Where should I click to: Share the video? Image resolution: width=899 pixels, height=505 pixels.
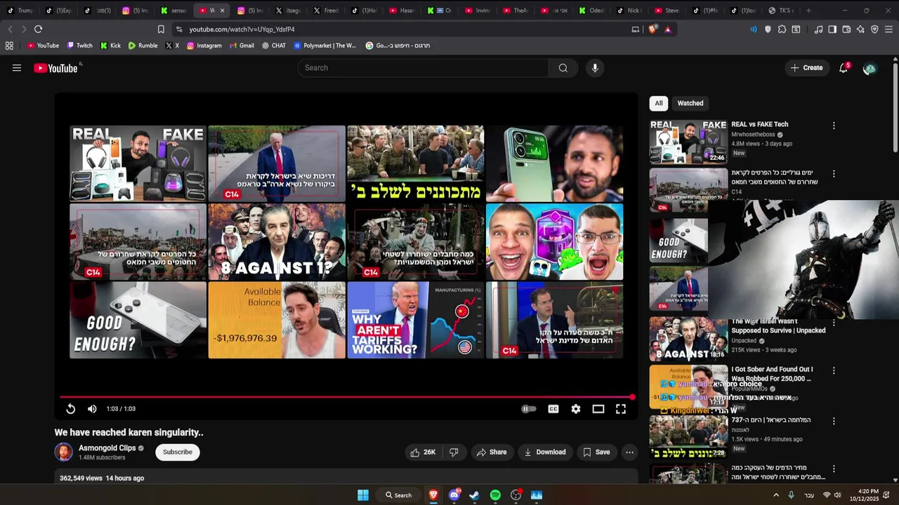coord(492,452)
